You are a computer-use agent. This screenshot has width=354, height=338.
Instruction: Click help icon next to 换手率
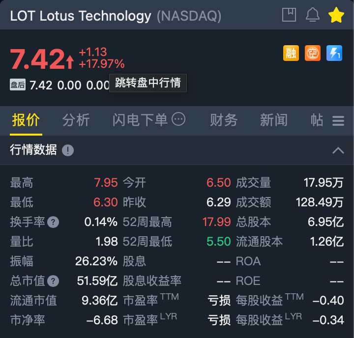click(x=53, y=222)
